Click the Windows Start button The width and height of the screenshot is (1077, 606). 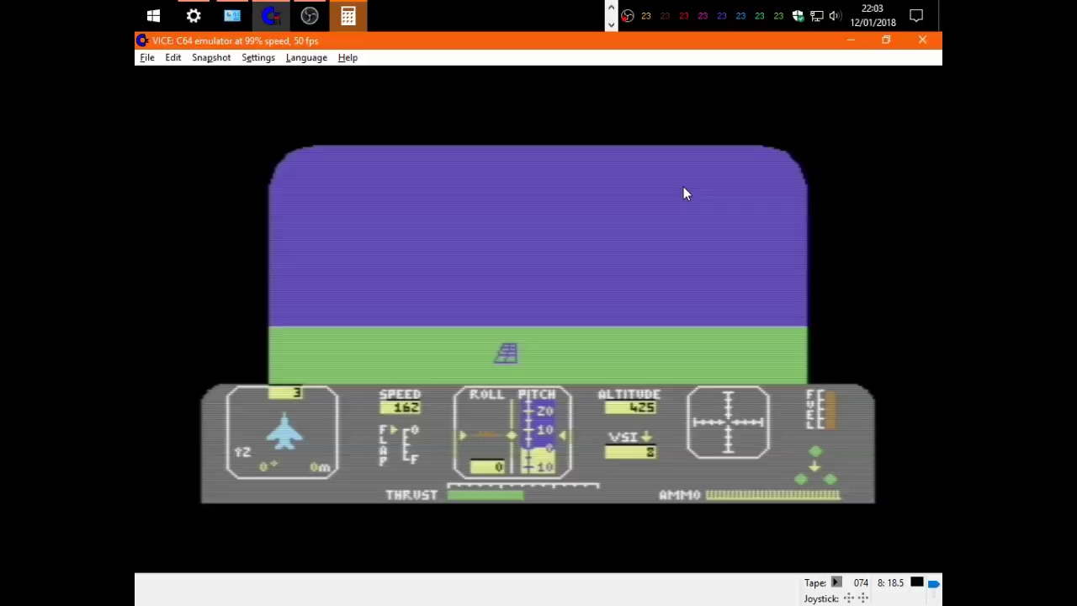click(x=153, y=15)
